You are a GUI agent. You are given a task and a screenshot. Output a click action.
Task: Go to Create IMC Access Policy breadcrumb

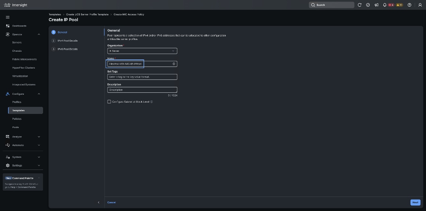[x=129, y=14]
